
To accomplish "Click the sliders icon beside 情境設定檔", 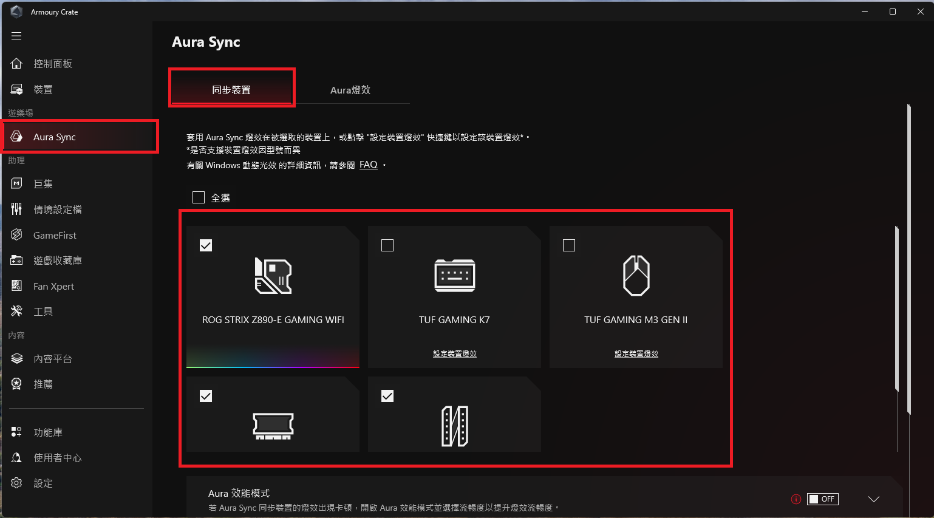I will [x=16, y=209].
